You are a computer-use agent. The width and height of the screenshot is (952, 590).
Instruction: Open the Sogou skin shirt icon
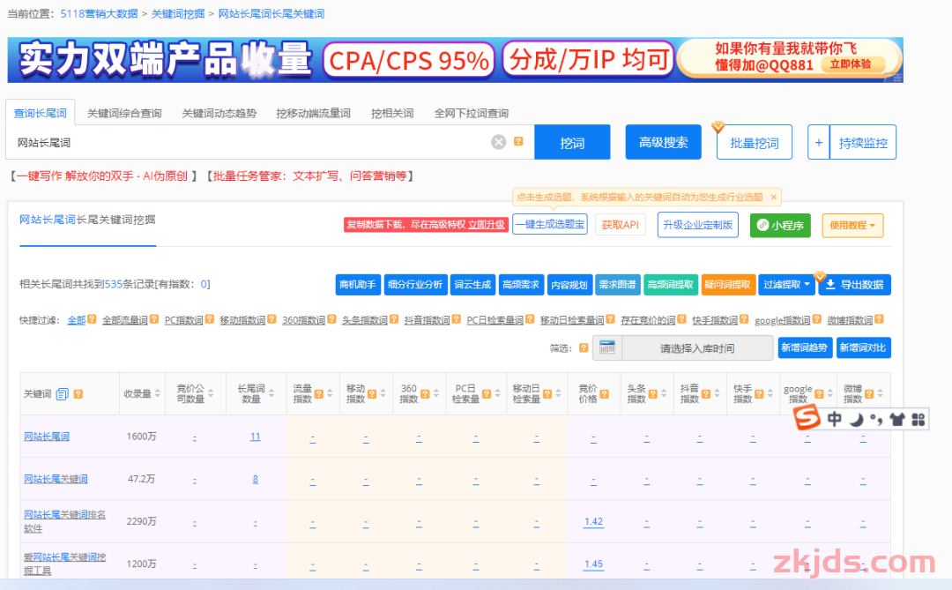pyautogui.click(x=896, y=419)
